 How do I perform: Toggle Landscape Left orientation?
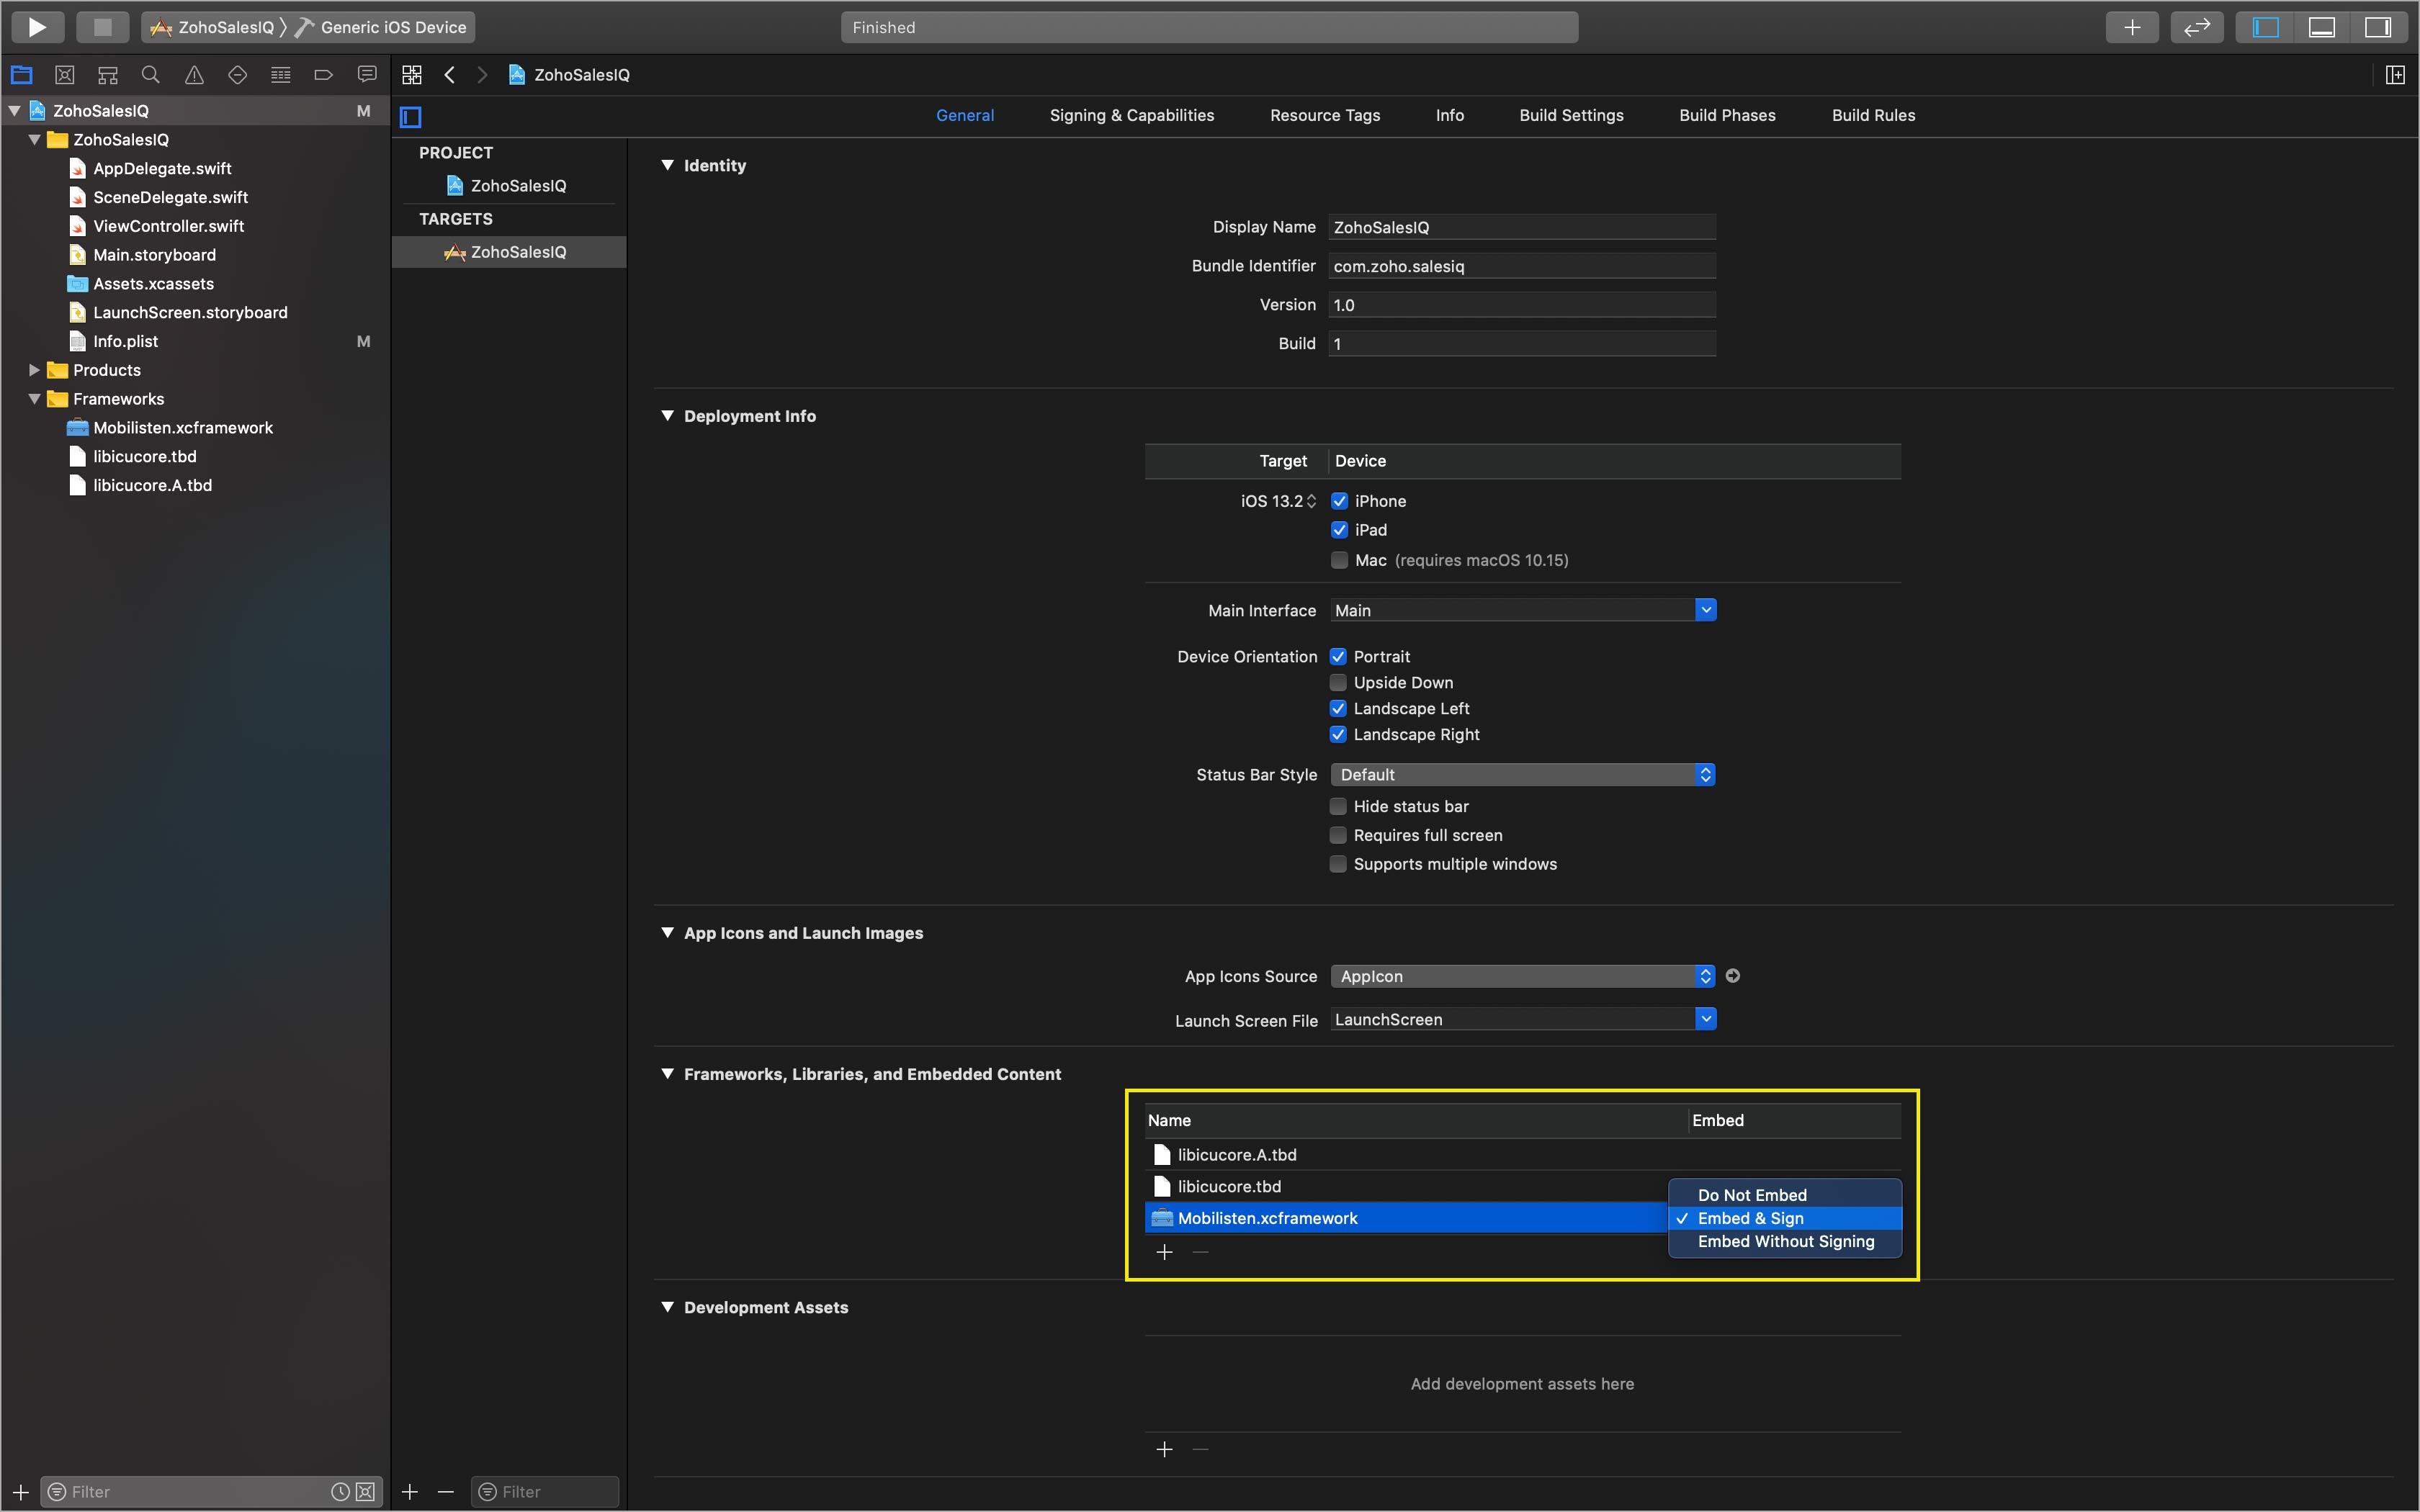point(1338,709)
